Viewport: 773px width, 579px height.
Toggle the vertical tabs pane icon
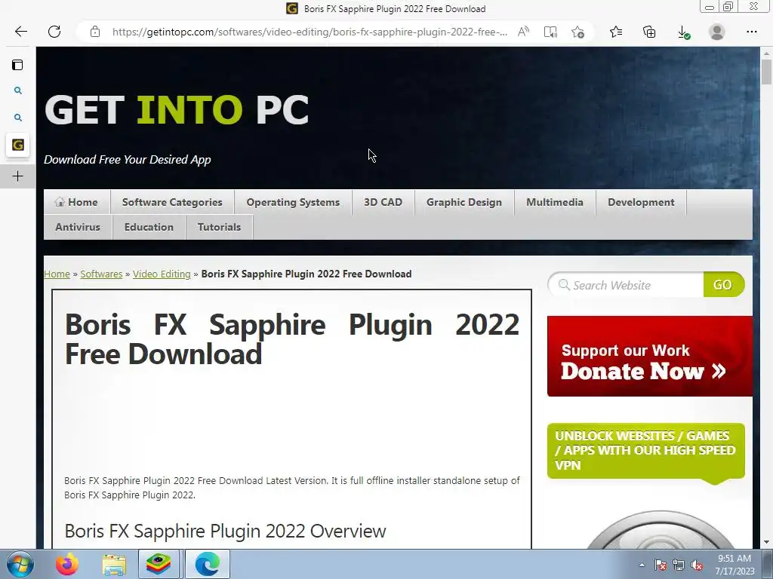coord(18,65)
